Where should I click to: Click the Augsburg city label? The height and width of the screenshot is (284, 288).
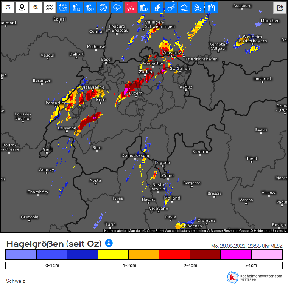[x=242, y=6]
